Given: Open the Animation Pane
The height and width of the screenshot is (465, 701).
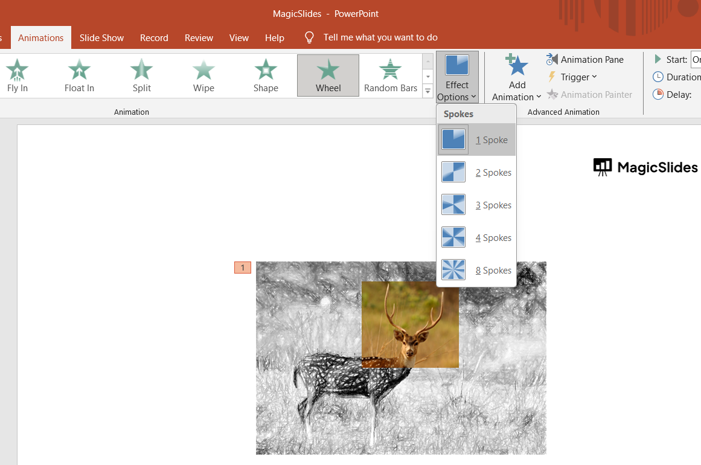Looking at the screenshot, I should tap(585, 59).
